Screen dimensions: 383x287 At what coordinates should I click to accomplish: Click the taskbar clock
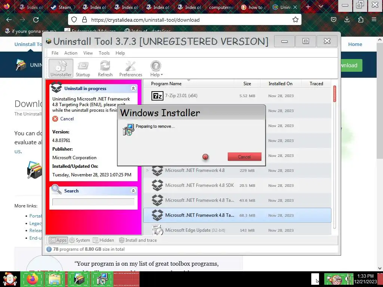coord(365,279)
